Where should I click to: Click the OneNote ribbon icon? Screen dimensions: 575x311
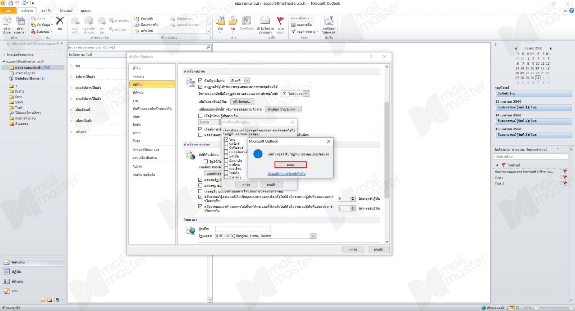[246, 21]
